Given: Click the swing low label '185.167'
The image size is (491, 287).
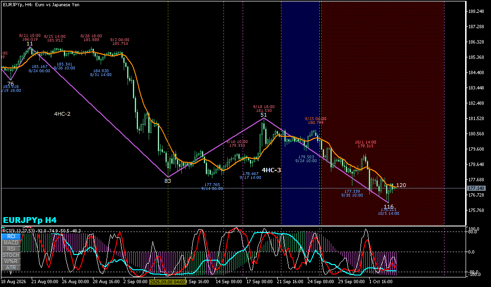Looking at the screenshot, I should (39, 66).
